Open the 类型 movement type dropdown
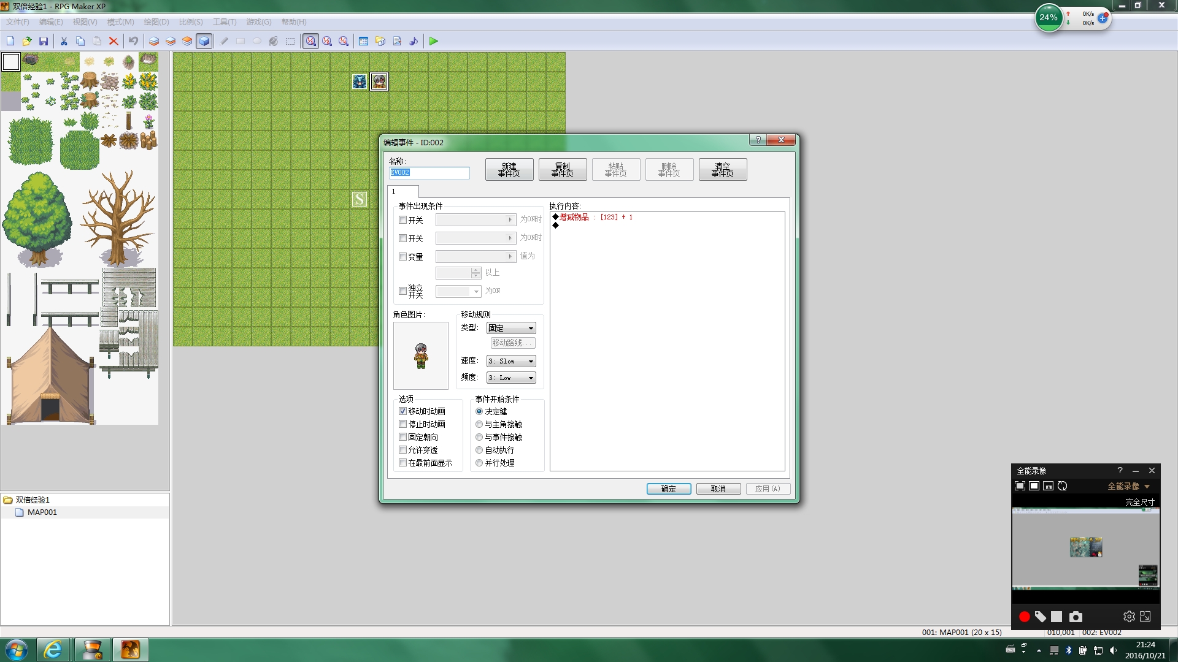1178x662 pixels. 511,328
